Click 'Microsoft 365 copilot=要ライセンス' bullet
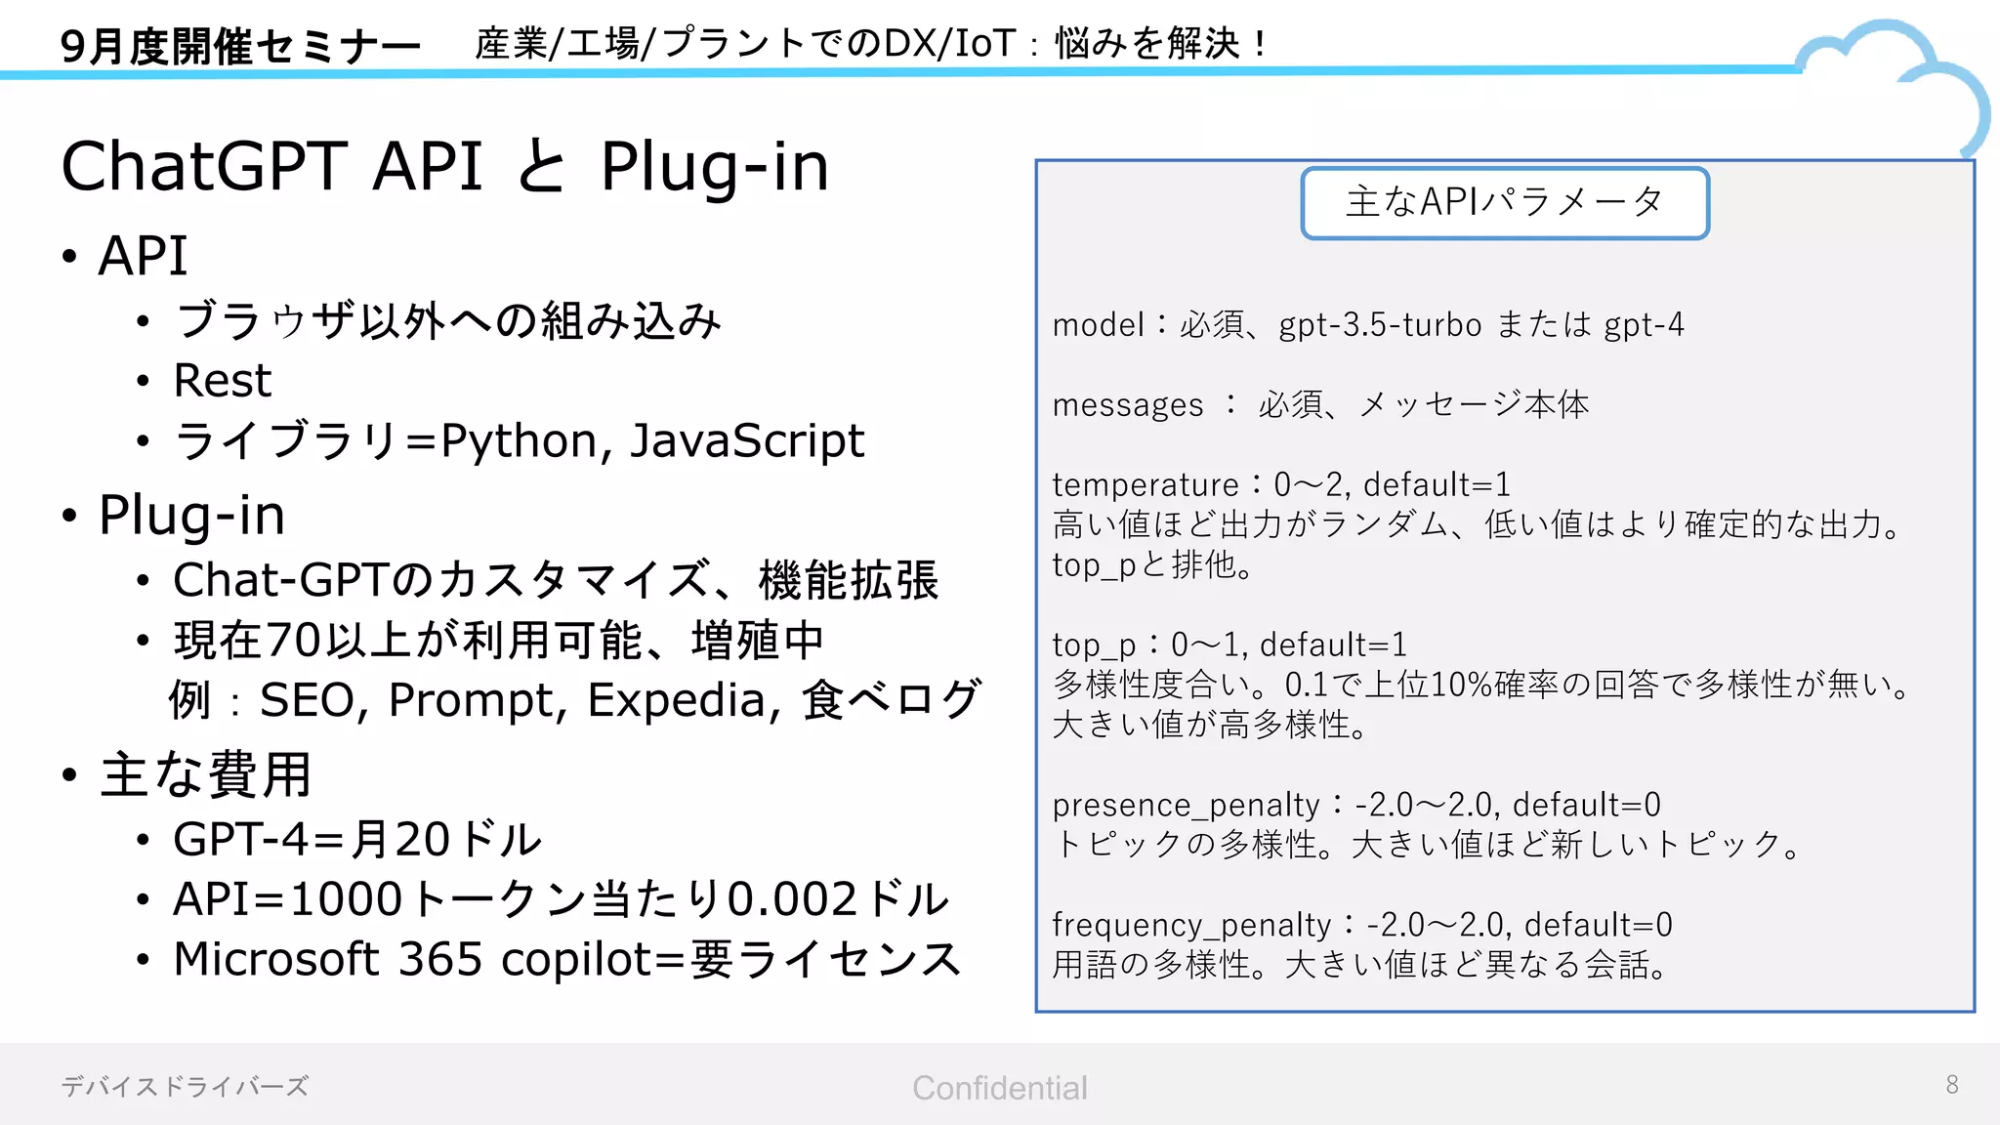 (567, 959)
